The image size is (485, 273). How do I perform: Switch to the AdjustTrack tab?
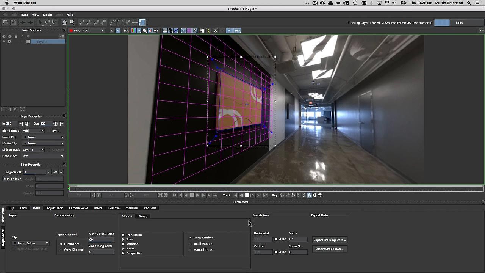(x=54, y=208)
